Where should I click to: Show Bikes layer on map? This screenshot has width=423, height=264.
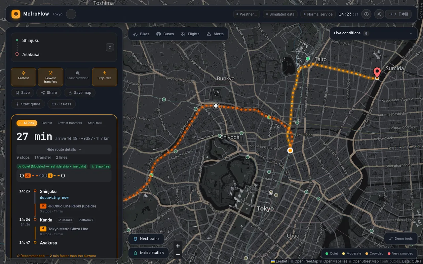[x=141, y=34]
